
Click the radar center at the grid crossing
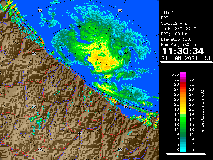(x=80, y=80)
